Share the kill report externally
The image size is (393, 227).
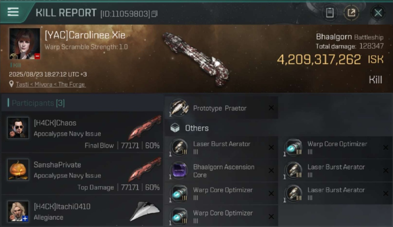coord(351,13)
